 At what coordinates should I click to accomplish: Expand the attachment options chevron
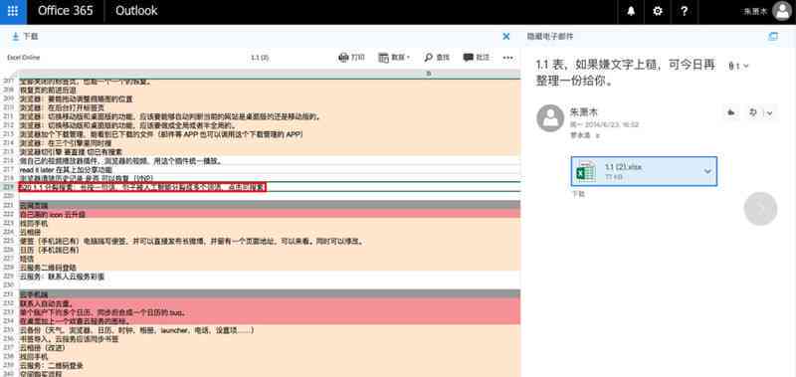[707, 171]
